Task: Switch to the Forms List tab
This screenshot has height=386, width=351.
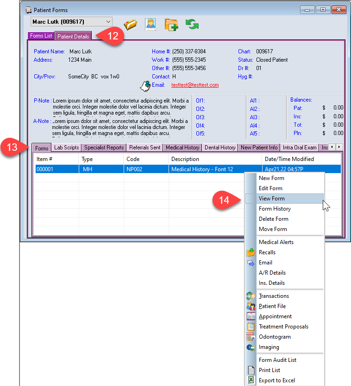Action: [x=41, y=36]
